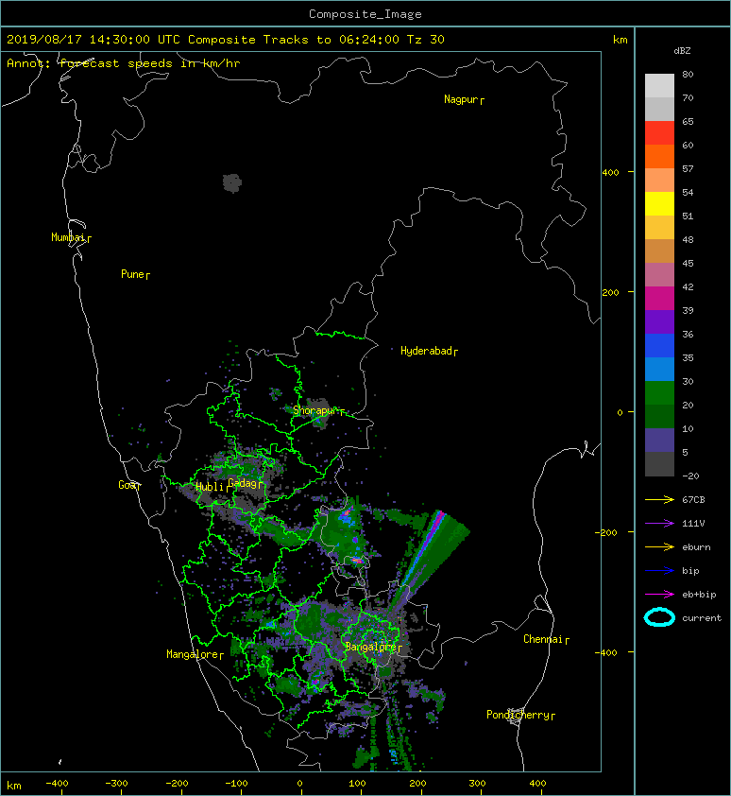
Task: Click the 'eb+bip' legend label
Action: point(699,595)
